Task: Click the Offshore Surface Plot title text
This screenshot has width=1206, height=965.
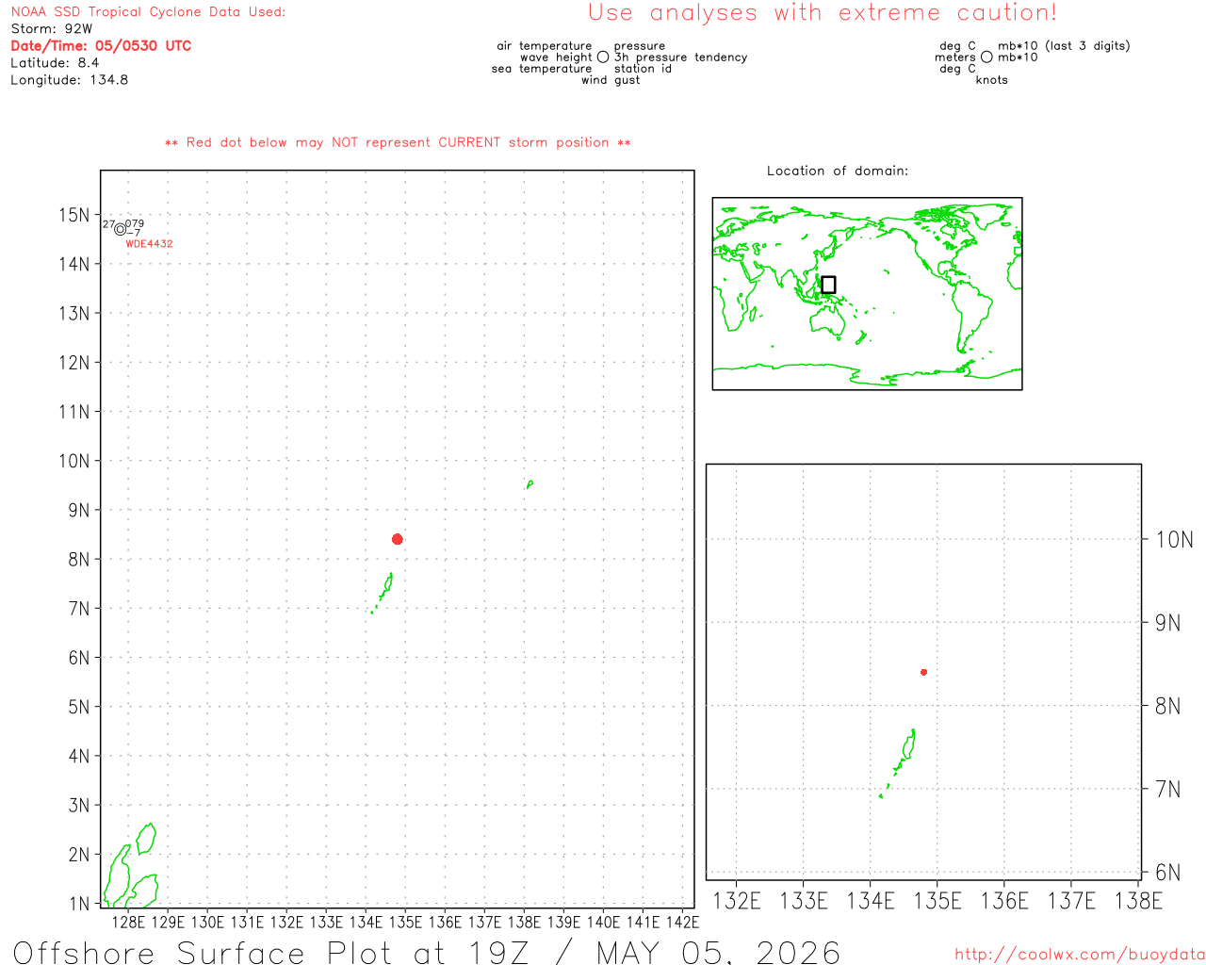Action: point(427,952)
